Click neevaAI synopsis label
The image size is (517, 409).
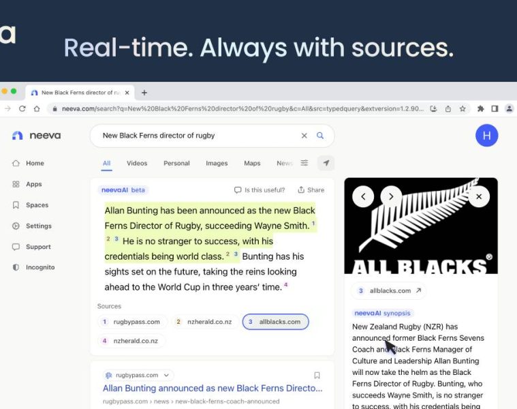383,313
